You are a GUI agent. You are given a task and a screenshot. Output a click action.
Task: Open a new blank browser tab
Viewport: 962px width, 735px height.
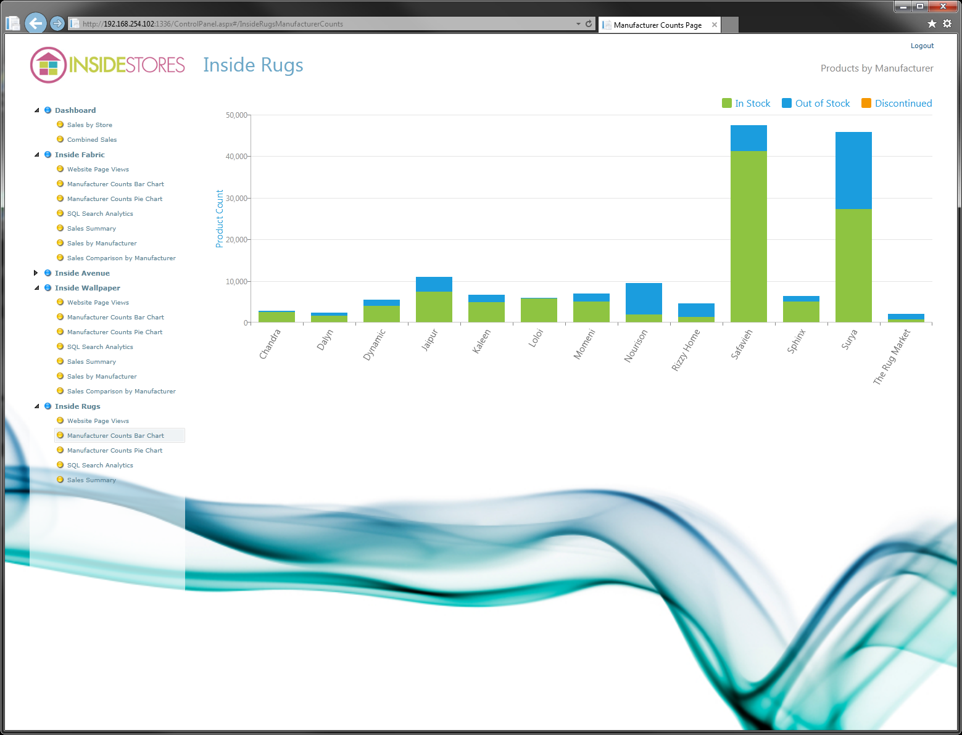pyautogui.click(x=730, y=25)
